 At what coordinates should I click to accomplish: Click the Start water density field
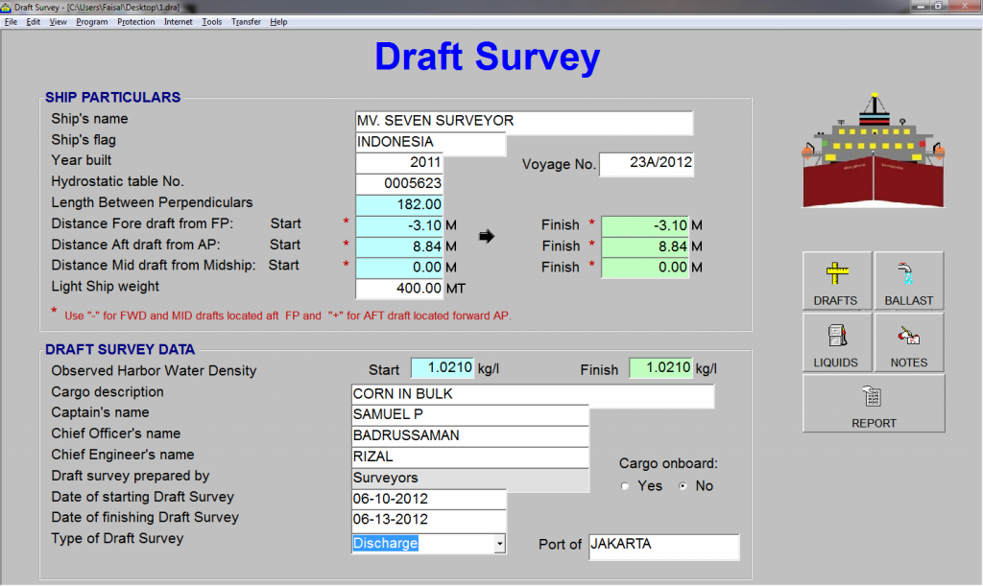[443, 368]
